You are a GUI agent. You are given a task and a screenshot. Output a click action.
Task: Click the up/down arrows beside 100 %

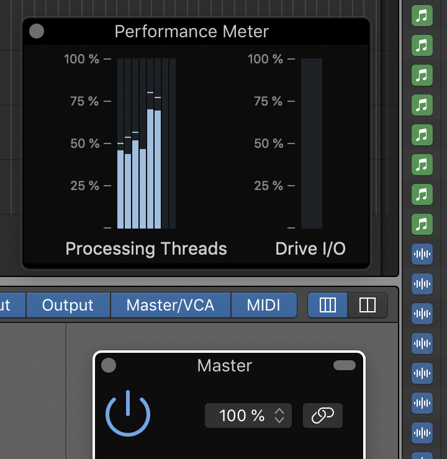pos(279,416)
